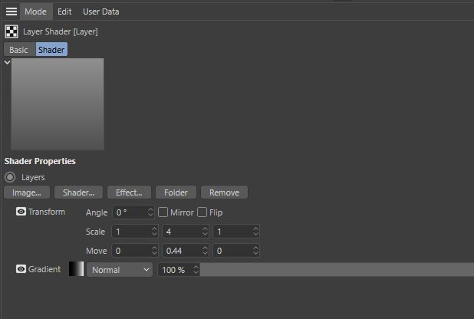Click the Remove button

(224, 192)
